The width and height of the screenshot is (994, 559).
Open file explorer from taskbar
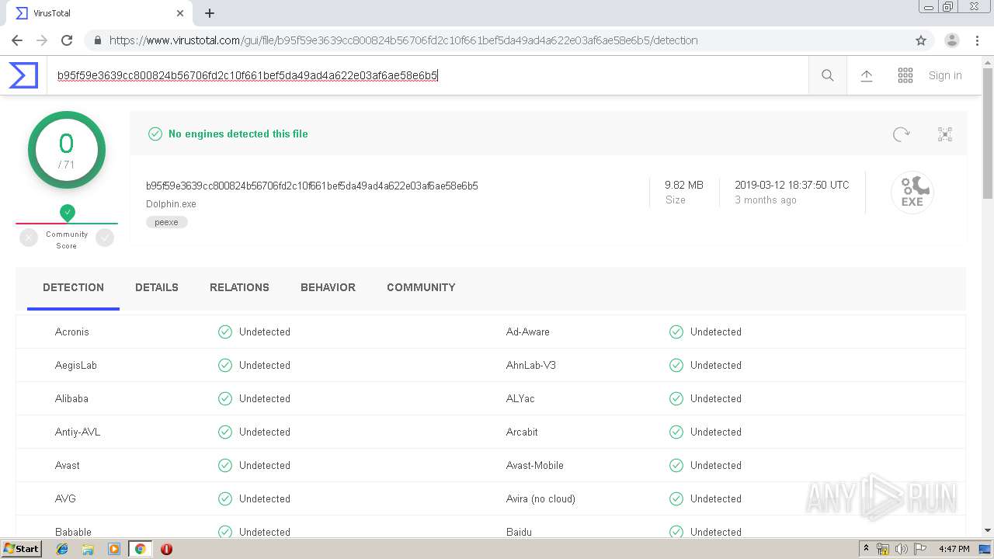88,549
